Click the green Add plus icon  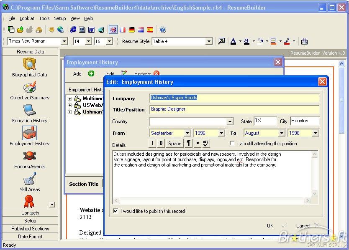pyautogui.click(x=91, y=73)
